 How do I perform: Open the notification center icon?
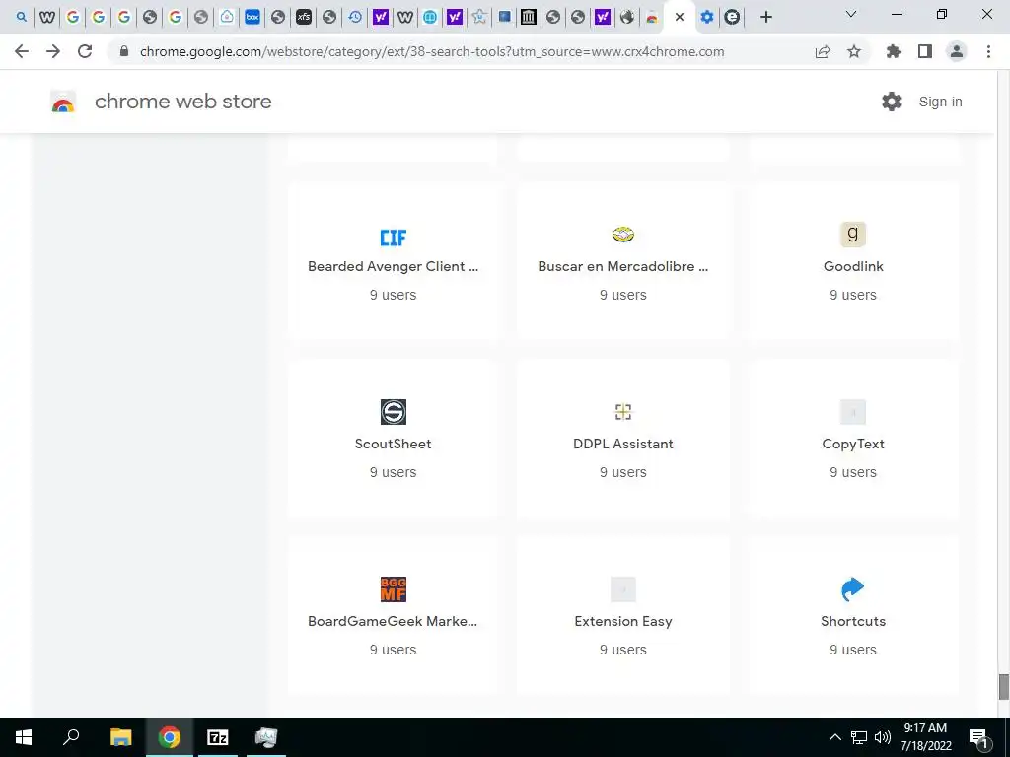click(x=978, y=737)
